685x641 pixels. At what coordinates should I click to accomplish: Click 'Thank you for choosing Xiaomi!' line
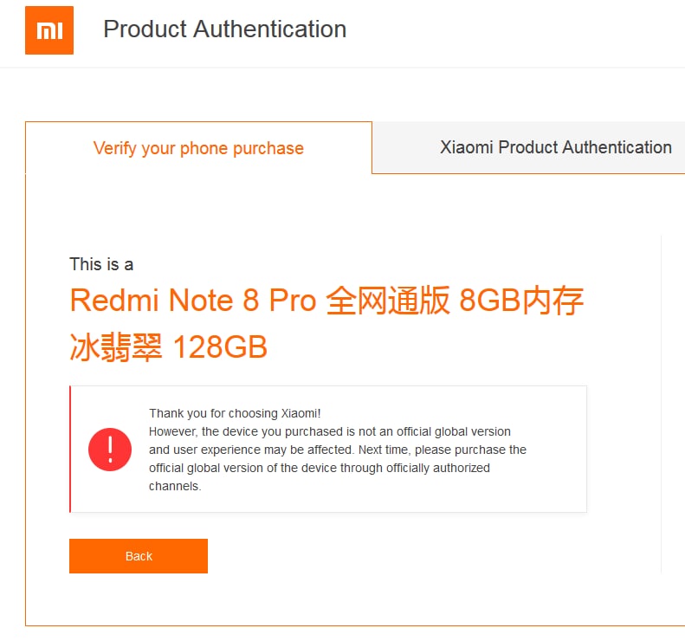point(235,413)
